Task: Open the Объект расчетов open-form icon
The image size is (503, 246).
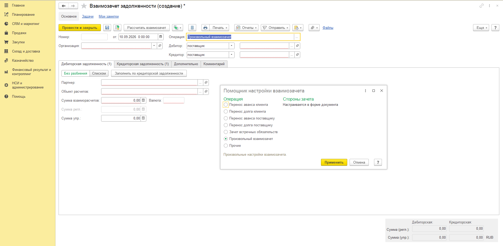Action: click(206, 91)
